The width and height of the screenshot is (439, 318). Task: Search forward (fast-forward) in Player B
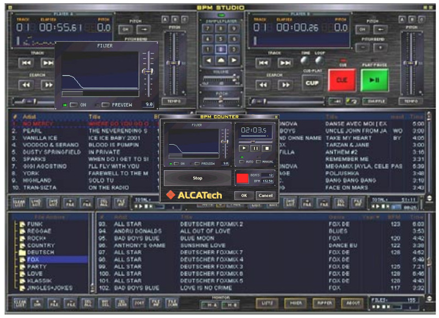coord(285,85)
